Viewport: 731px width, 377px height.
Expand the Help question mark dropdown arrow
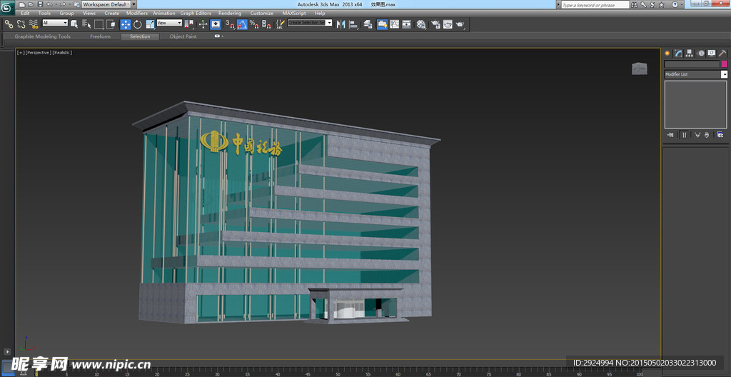[x=682, y=5]
